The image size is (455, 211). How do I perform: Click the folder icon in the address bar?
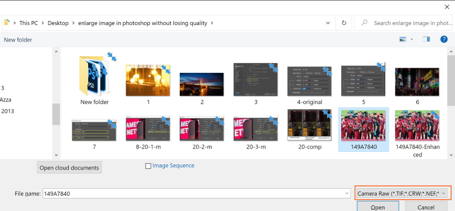(7, 22)
